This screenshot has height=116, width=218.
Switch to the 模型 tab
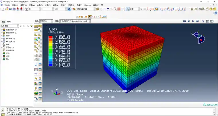point(3,22)
